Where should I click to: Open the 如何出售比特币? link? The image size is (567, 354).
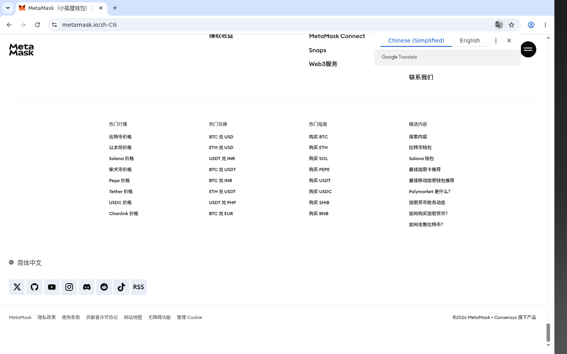(x=426, y=225)
